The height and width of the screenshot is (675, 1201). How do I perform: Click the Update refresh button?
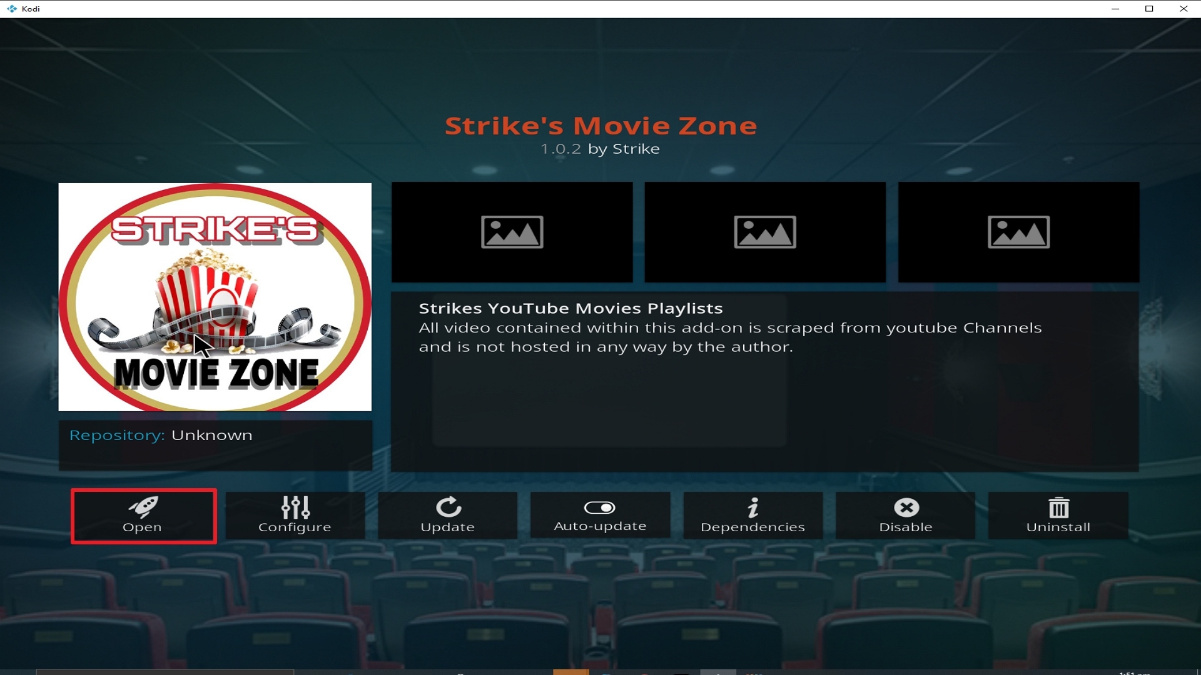(x=448, y=516)
